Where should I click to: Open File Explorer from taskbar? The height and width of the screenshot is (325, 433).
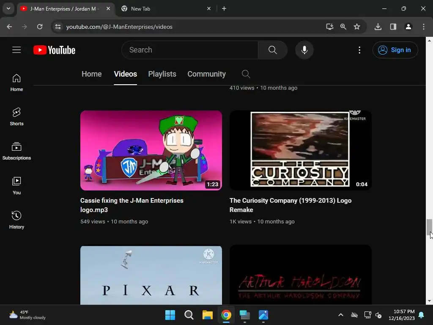(207, 315)
